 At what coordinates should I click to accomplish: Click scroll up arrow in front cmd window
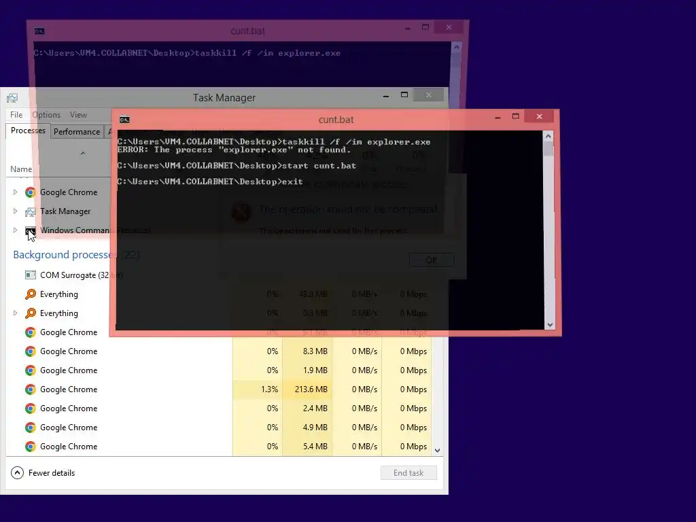549,137
